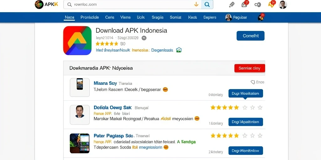Click the magnifier icon at search field start
The width and height of the screenshot is (321, 160).
(70, 4)
